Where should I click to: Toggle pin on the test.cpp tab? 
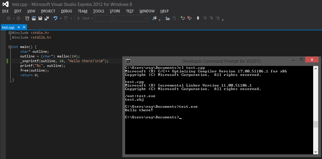point(19,27)
